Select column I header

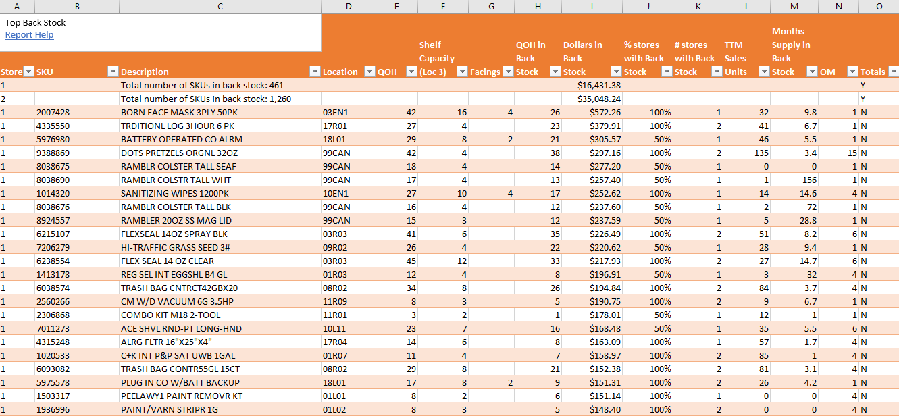(592, 6)
